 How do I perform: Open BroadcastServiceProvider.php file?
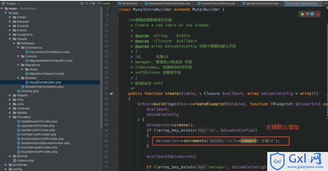point(43,139)
